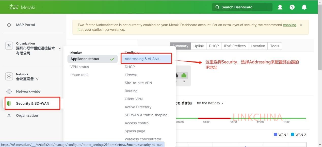Open Organization sidebar section

click(27, 115)
